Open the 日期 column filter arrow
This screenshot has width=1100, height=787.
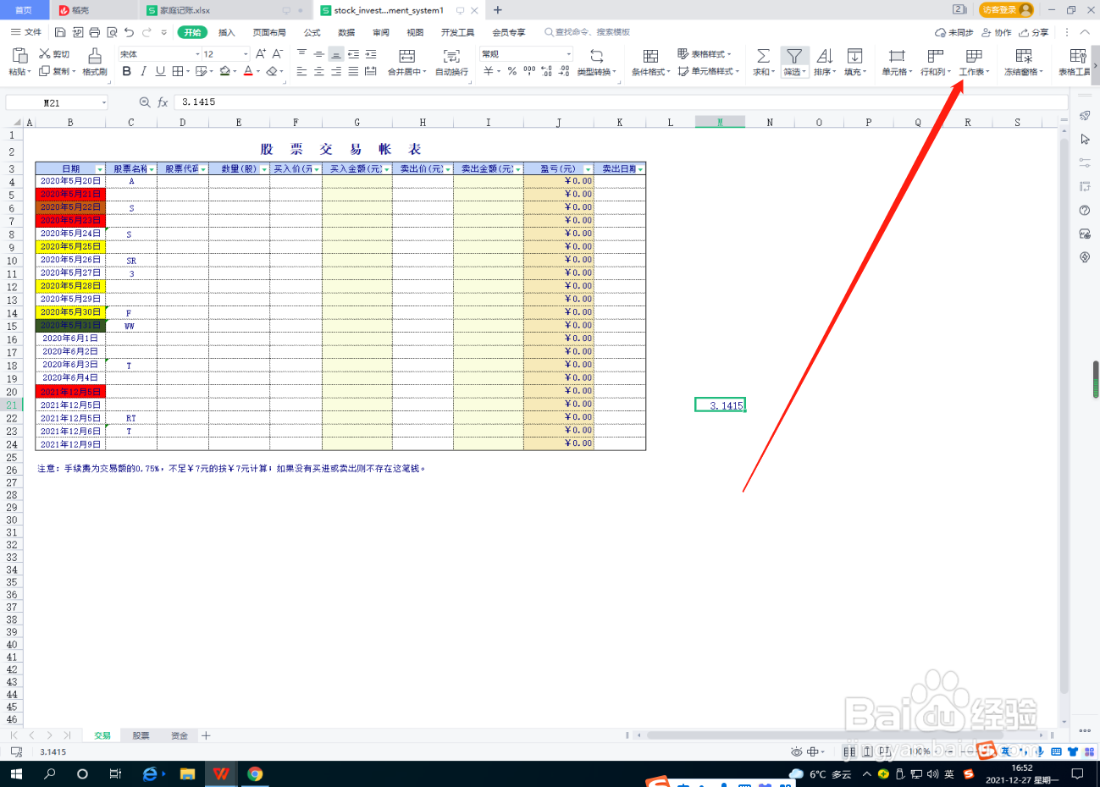100,169
